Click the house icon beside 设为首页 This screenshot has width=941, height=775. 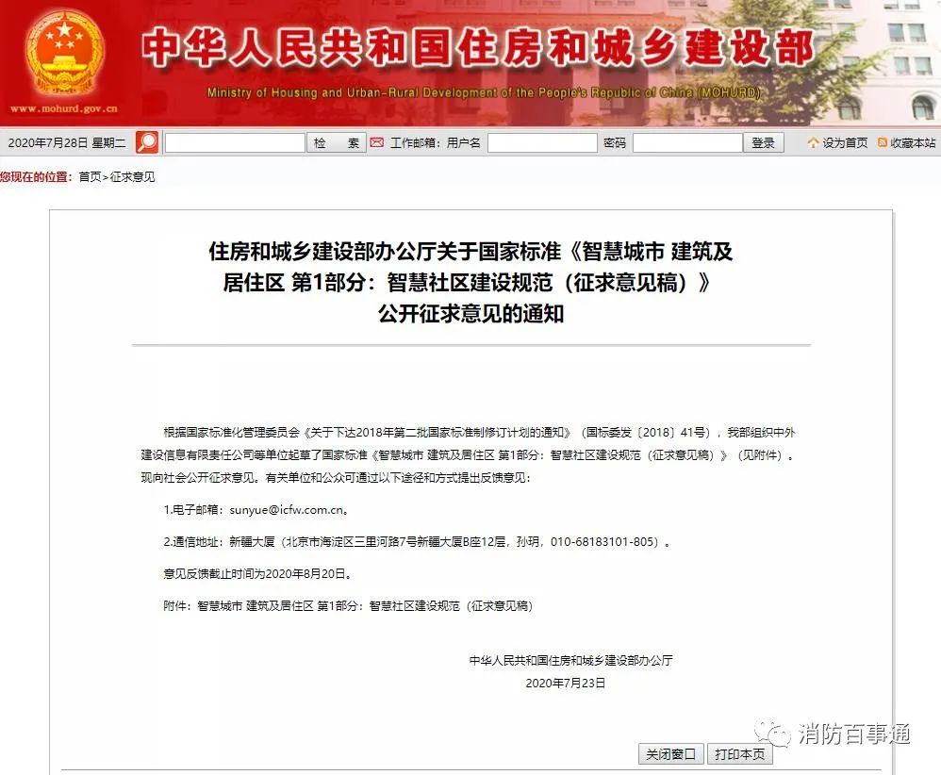813,142
